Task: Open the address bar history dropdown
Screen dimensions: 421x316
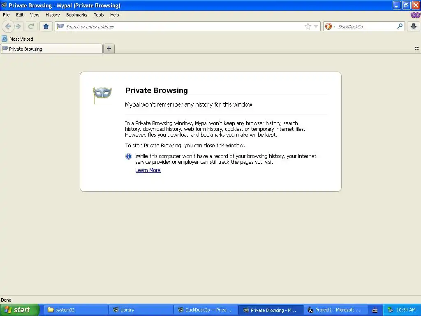Action: pos(316,26)
